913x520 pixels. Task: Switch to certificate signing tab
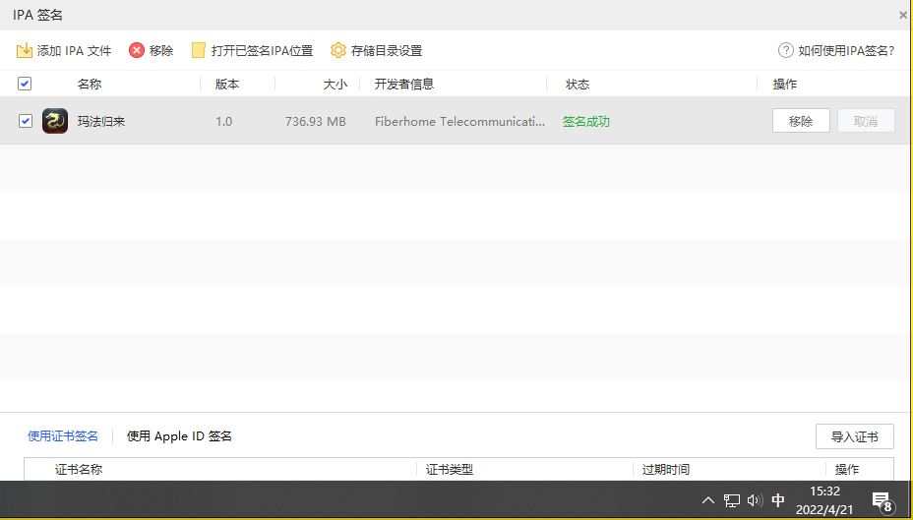coord(63,436)
